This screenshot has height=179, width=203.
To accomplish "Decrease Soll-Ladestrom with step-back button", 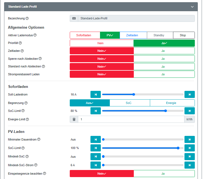I will coord(96,94).
